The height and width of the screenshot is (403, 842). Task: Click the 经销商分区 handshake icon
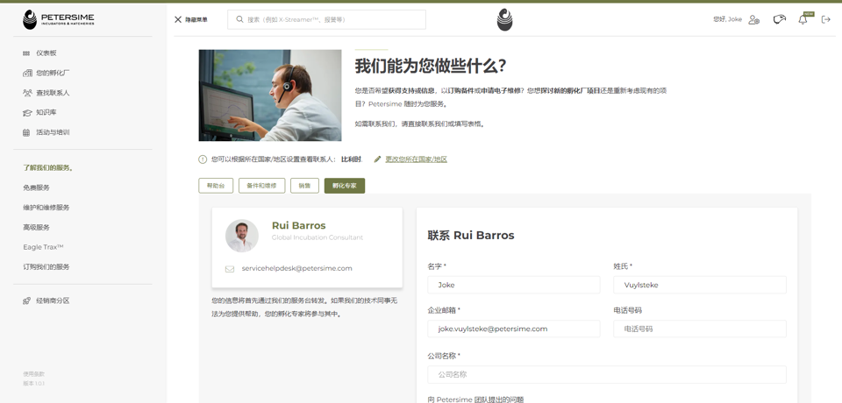[27, 301]
